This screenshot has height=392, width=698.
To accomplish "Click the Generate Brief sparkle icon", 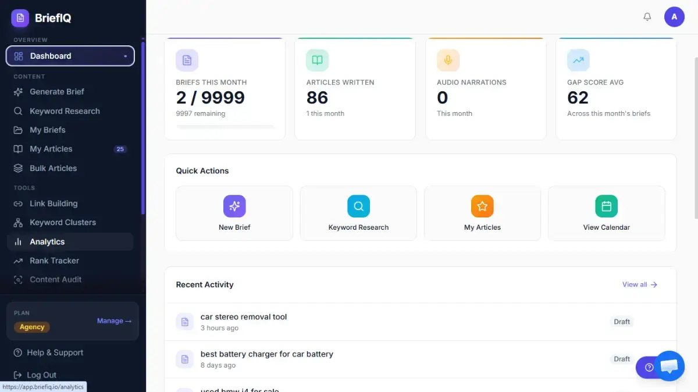I will [19, 92].
